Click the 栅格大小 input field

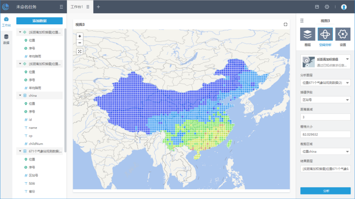326,134
